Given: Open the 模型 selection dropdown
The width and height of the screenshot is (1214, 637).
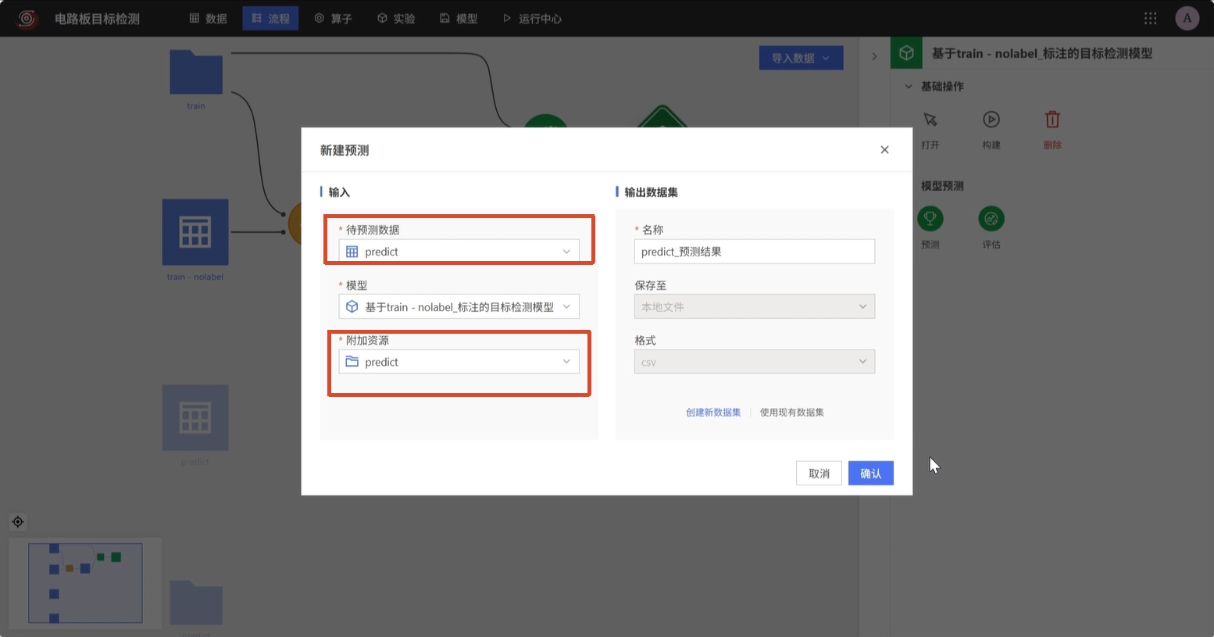Looking at the screenshot, I should click(x=459, y=306).
